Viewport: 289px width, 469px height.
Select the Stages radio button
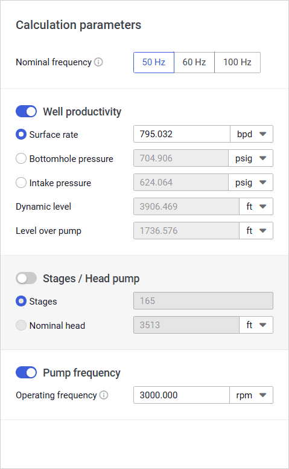click(x=21, y=301)
